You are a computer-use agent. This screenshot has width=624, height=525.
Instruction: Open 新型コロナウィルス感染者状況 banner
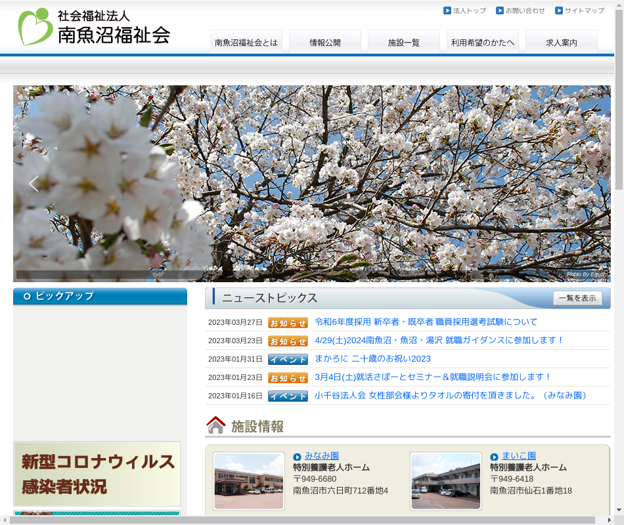coord(97,474)
